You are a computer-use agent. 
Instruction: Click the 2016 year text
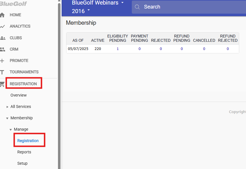78,11
